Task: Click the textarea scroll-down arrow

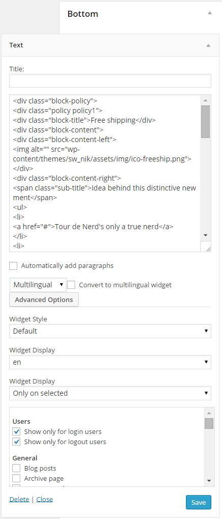Action: [205, 235]
